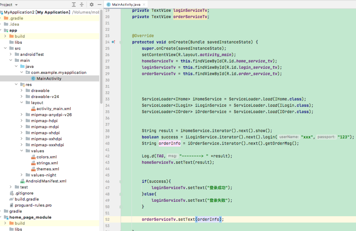
Task: Click the orderServiceTv field declaration on line 20
Action: click(x=190, y=16)
